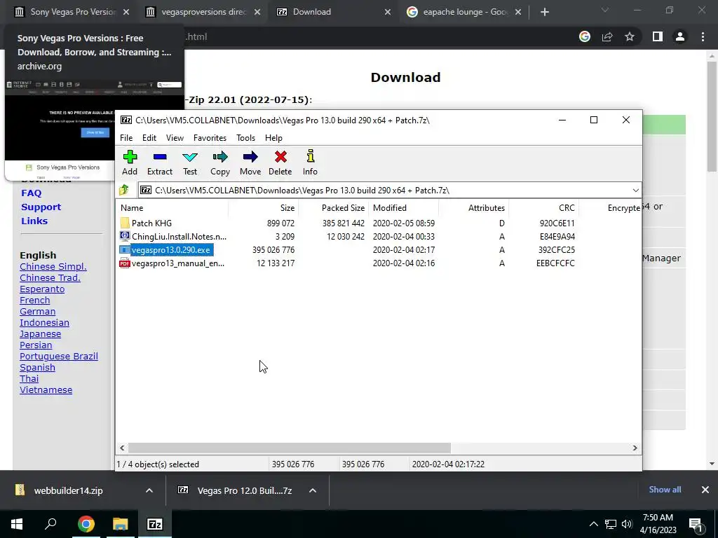This screenshot has width=718, height=538.
Task: Click the Add toolbar icon in 7-Zip
Action: tap(130, 158)
